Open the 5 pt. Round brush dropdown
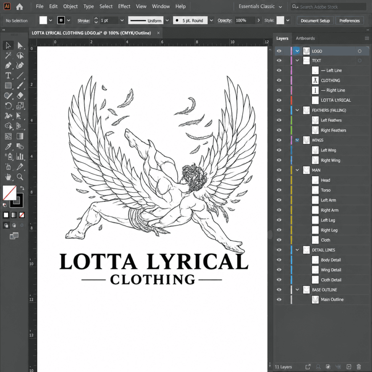 click(x=211, y=20)
